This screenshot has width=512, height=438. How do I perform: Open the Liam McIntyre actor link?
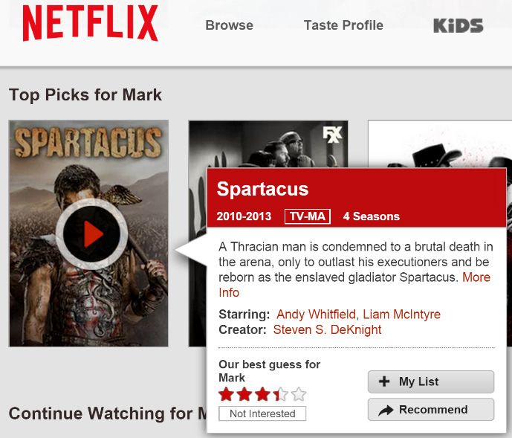[401, 314]
